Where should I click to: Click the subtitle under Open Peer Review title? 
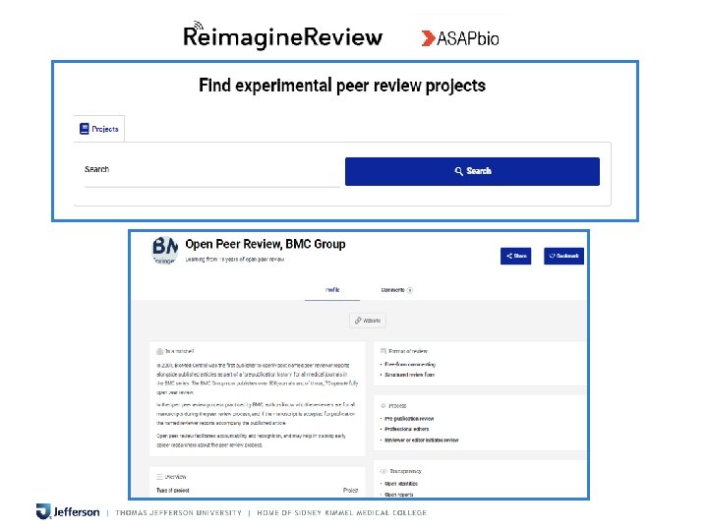point(235,260)
